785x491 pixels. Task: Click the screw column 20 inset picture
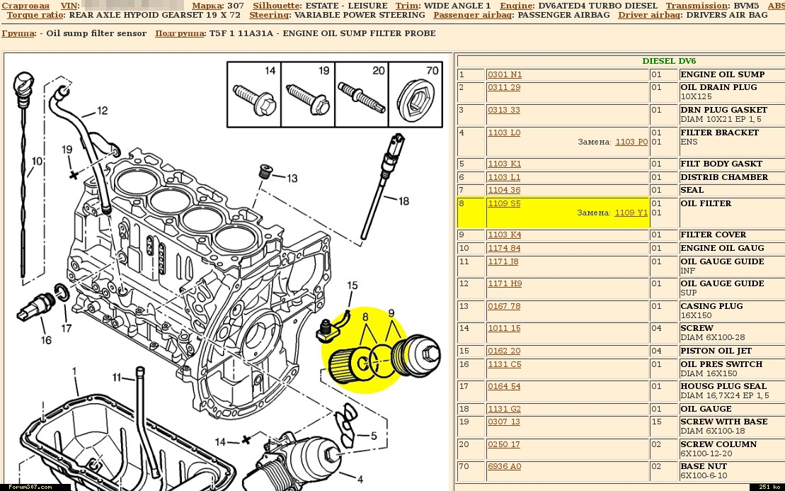(x=362, y=95)
